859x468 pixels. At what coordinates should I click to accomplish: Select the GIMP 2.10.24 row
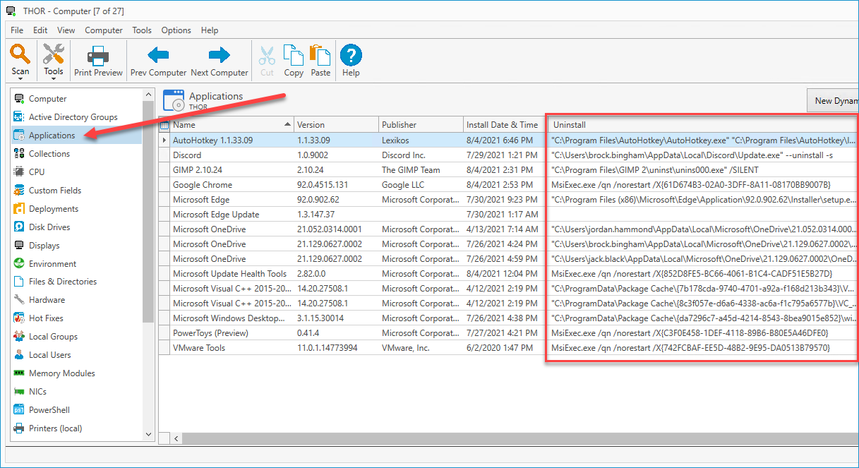coord(509,170)
